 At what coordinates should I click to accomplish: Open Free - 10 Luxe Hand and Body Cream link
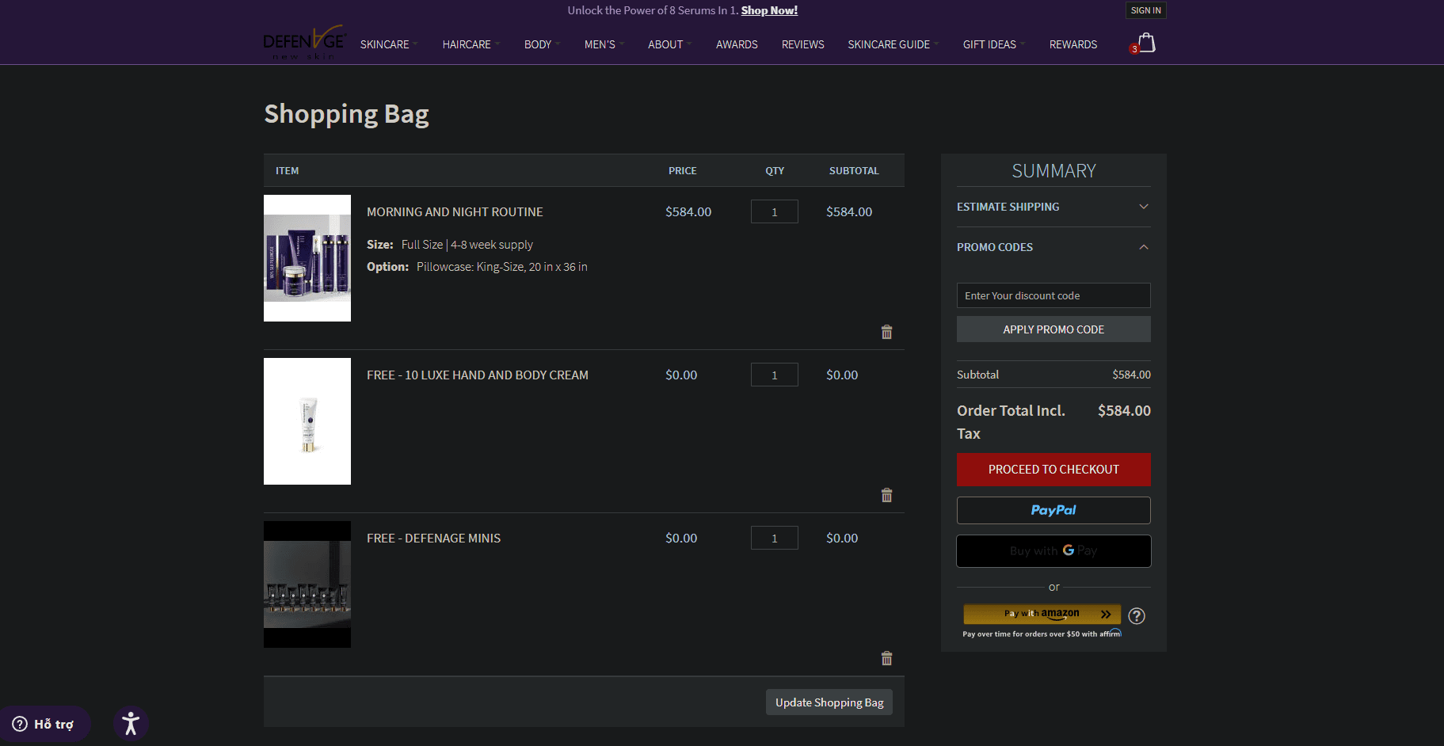pos(478,375)
